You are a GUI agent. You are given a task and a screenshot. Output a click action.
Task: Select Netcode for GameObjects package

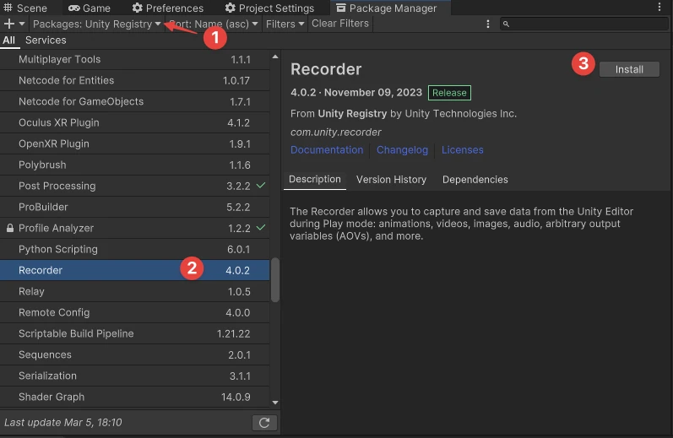(135, 101)
